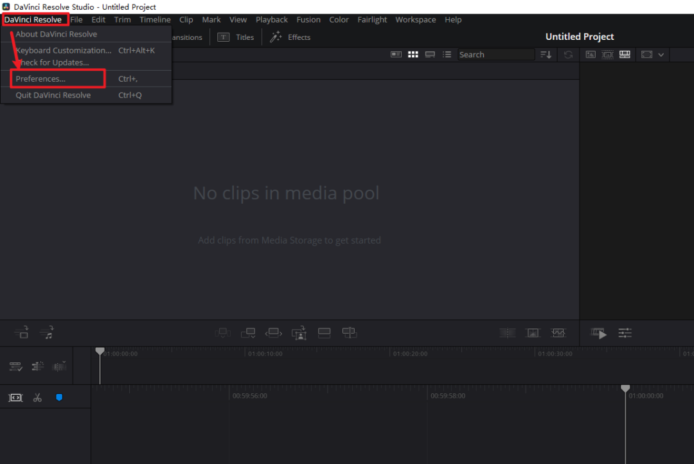Open the timeline settings sliders icon
Screen dimensions: 694x464
(625, 333)
